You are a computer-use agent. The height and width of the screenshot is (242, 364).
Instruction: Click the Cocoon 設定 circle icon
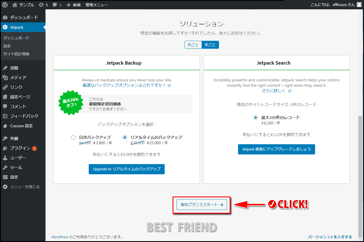click(5, 126)
